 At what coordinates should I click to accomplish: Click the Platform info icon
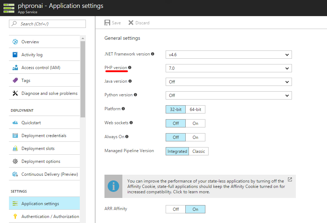pyautogui.click(x=123, y=109)
